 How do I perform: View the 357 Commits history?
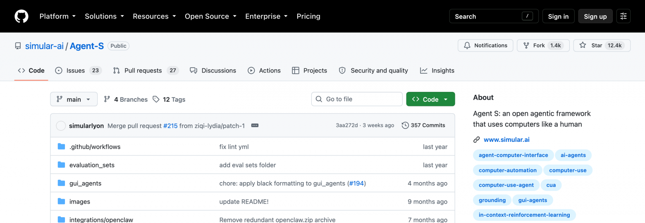click(x=424, y=125)
